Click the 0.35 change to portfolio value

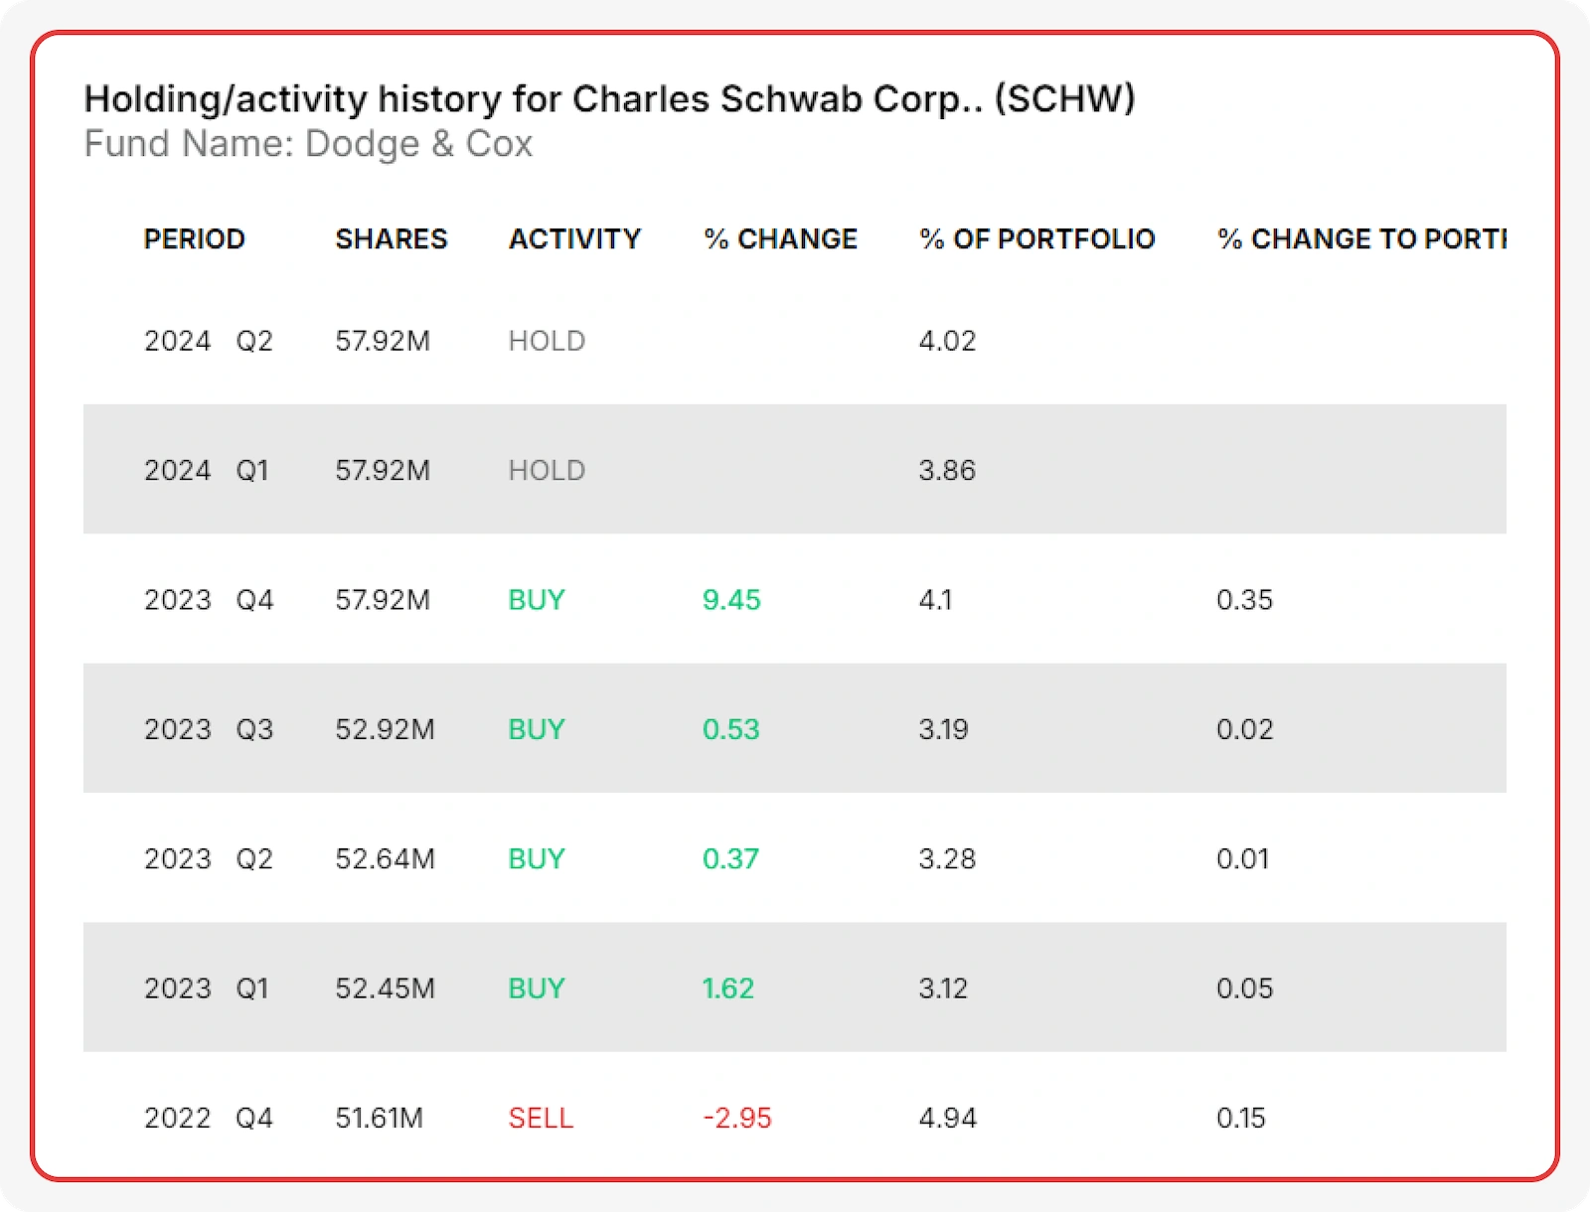tap(1244, 600)
